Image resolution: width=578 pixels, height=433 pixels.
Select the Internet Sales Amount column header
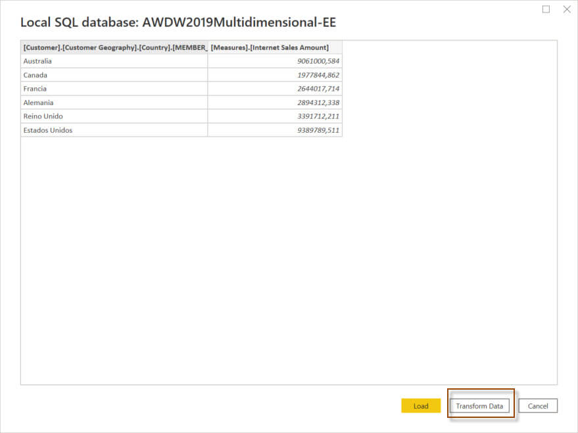pyautogui.click(x=275, y=47)
